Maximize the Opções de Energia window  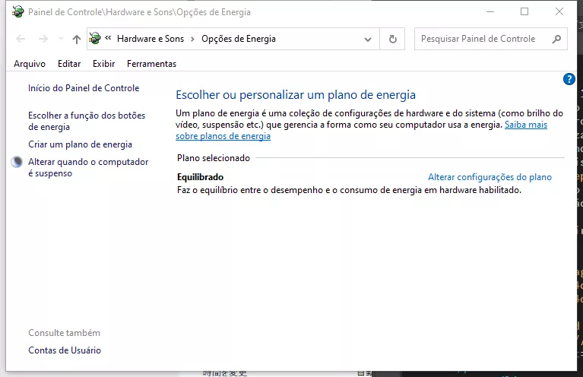pos(524,12)
